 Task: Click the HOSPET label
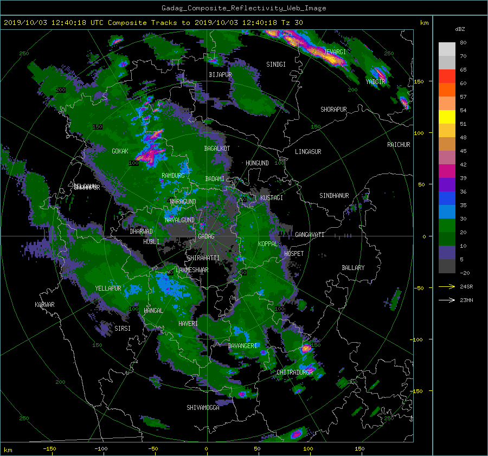(x=294, y=254)
